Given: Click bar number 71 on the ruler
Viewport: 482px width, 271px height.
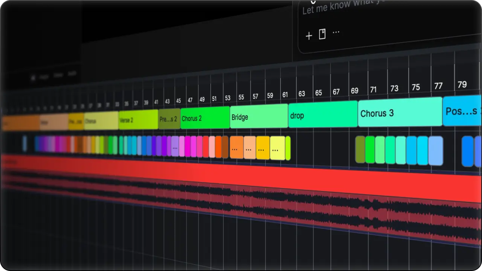Looking at the screenshot, I should coord(373,90).
